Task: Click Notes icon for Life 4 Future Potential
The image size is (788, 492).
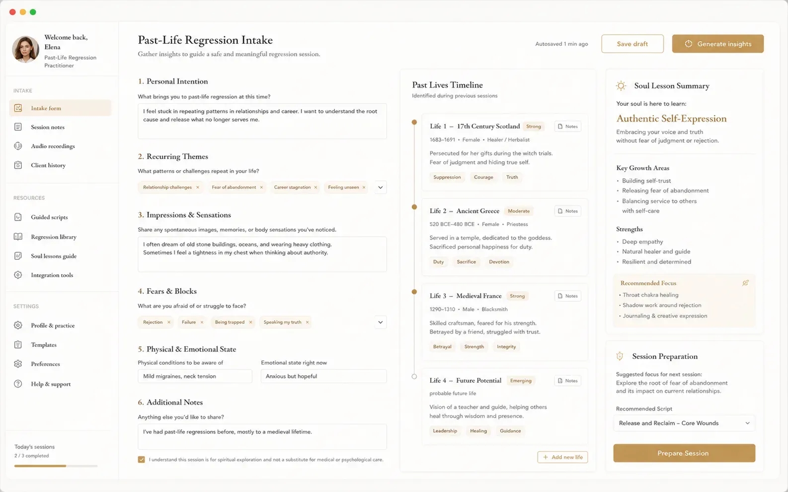Action: pyautogui.click(x=560, y=381)
